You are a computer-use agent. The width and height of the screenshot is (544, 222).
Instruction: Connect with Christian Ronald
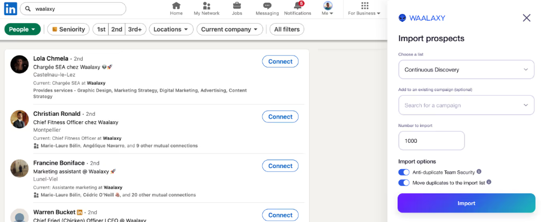click(280, 117)
